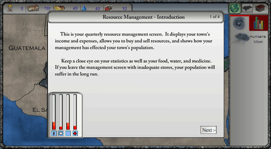This screenshot has width=271, height=149.
Task: Click the population value 5
Action: (22, 9)
